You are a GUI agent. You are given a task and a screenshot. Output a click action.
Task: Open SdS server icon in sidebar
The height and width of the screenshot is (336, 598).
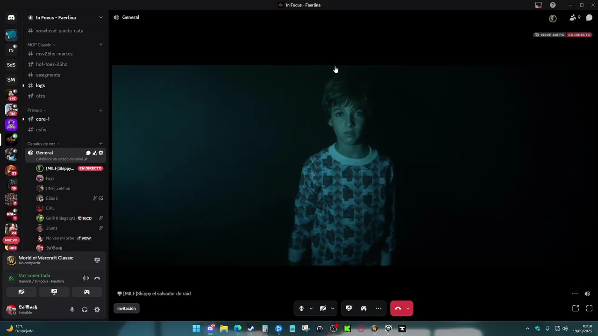tap(11, 65)
